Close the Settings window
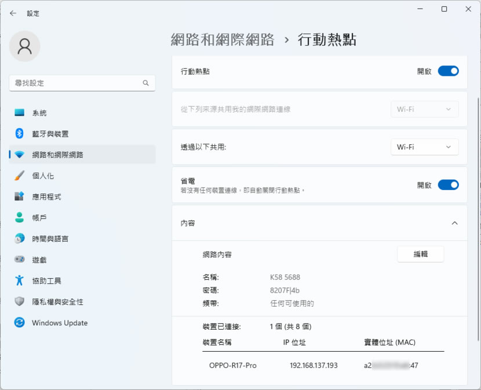Screen dimensions: 481x390 468,9
